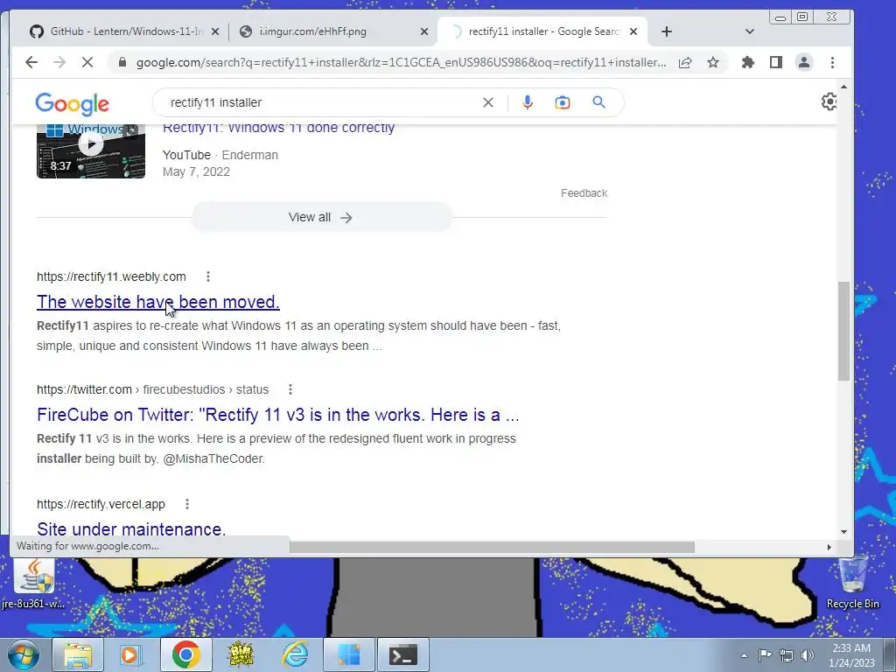896x672 pixels.
Task: Open a new browser tab
Action: pos(666,31)
